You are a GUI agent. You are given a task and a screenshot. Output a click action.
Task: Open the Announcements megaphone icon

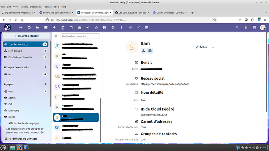88,28
